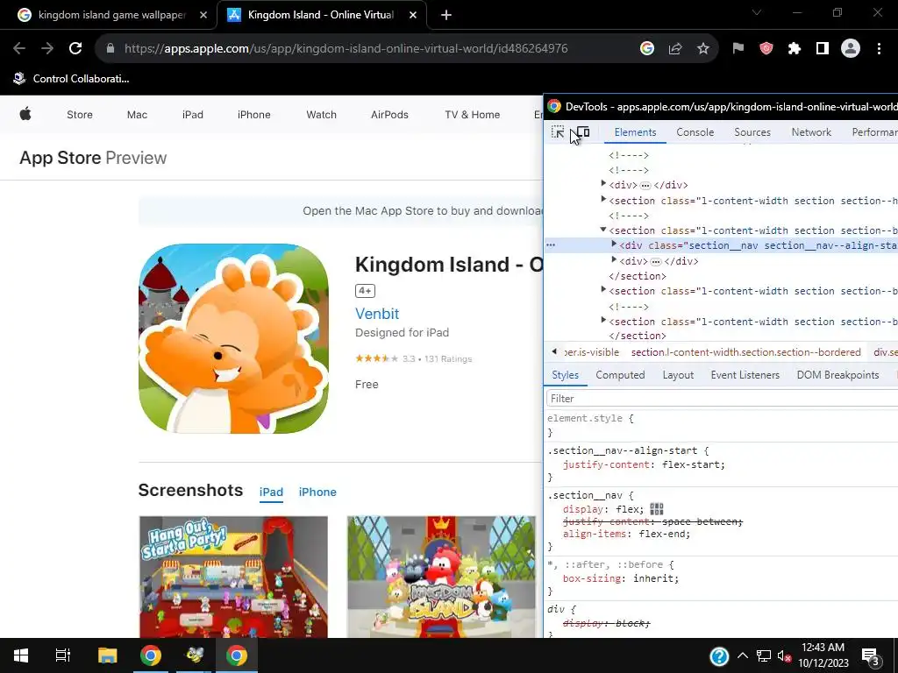The height and width of the screenshot is (673, 898).
Task: Bookmark this page with the star icon
Action: click(x=703, y=49)
